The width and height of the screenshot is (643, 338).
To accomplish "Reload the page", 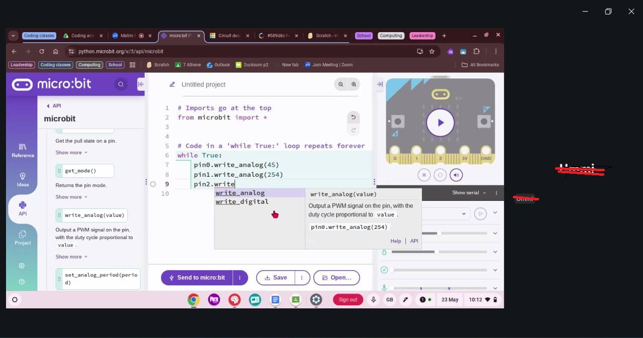I will 42,51.
